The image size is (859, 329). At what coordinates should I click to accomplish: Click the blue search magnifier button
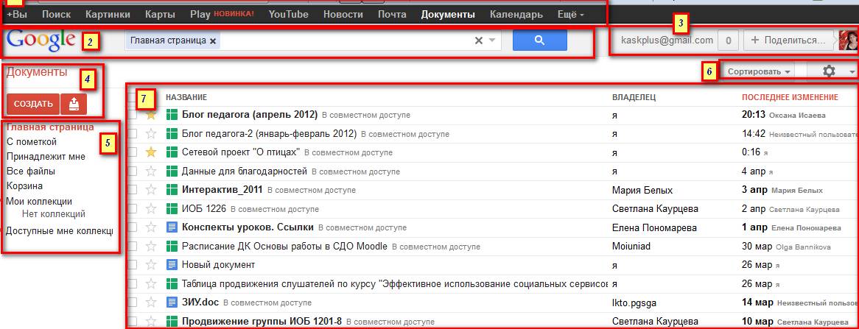[539, 40]
